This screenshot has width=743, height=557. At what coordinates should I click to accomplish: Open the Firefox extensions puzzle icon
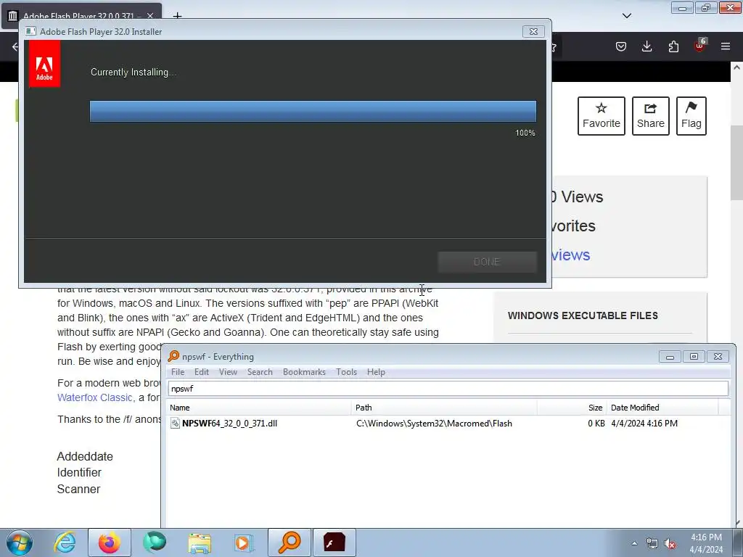pyautogui.click(x=673, y=46)
